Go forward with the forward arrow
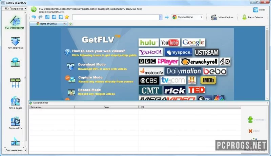The height and width of the screenshot is (156, 271). pyautogui.click(x=40, y=17)
